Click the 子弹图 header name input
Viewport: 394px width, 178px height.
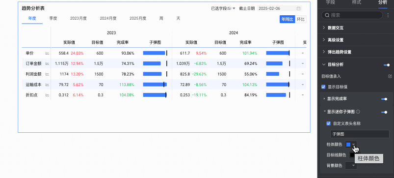coord(360,134)
